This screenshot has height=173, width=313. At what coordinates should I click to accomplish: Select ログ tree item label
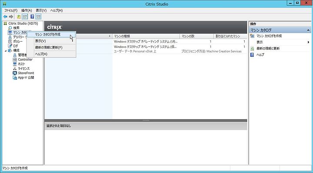pyautogui.click(x=15, y=46)
